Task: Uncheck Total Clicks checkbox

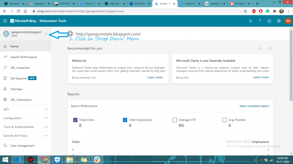Action: (75, 120)
